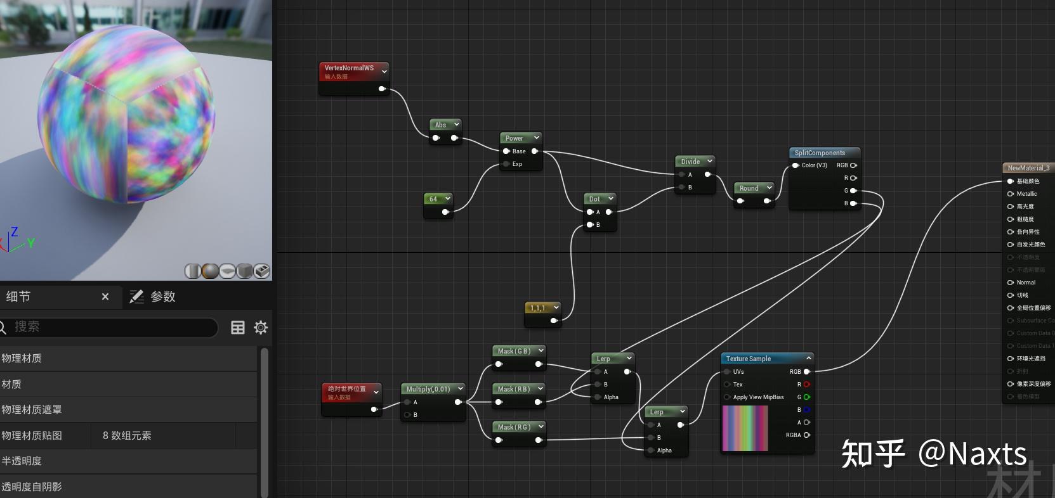Select the plane preview mesh icon

tap(227, 271)
